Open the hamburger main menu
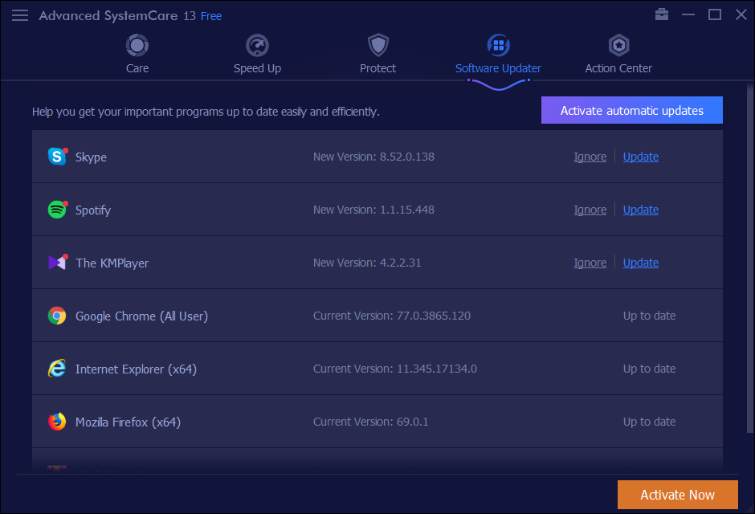Image resolution: width=755 pixels, height=514 pixels. (20, 15)
